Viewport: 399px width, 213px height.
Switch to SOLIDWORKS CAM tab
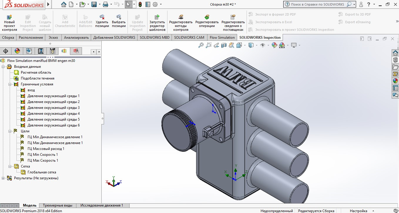point(189,37)
